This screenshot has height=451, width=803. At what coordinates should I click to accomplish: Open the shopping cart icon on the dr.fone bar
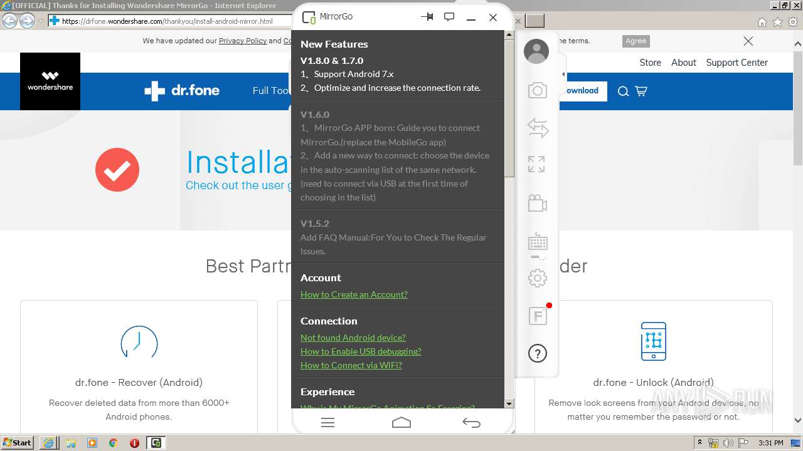[641, 91]
